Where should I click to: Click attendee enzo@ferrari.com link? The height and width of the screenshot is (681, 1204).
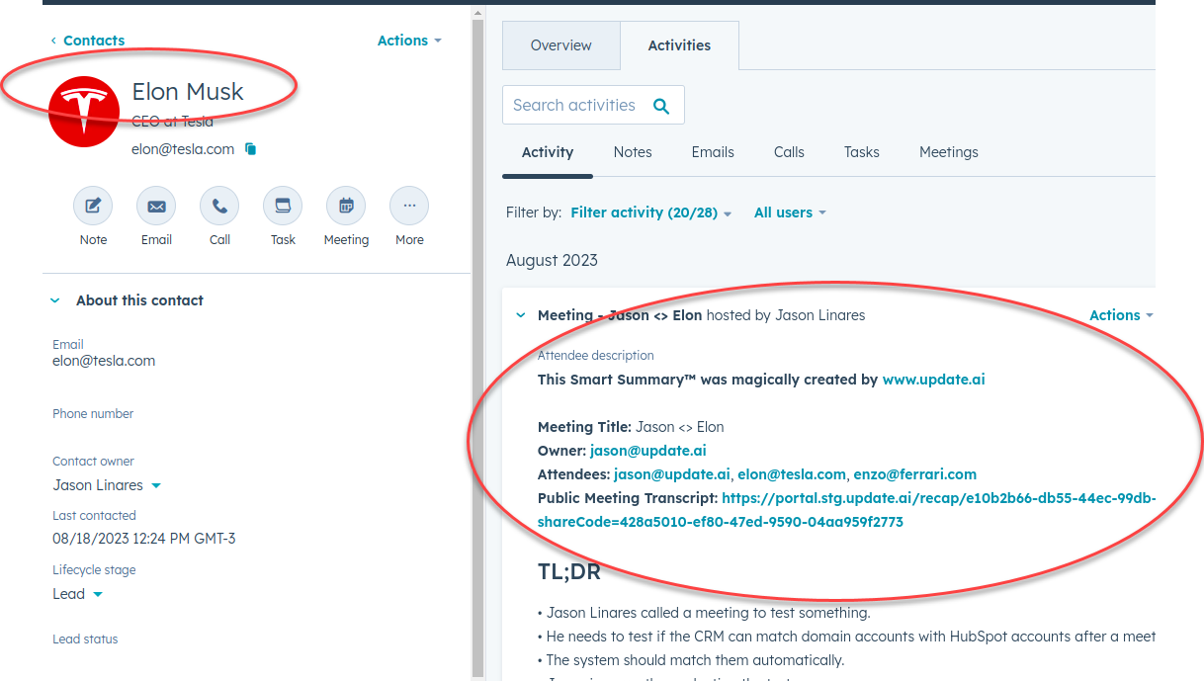click(915, 474)
